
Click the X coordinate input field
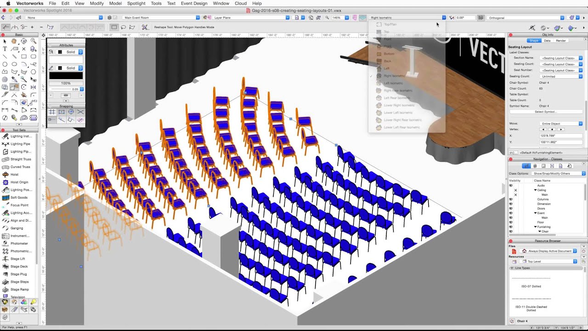561,136
